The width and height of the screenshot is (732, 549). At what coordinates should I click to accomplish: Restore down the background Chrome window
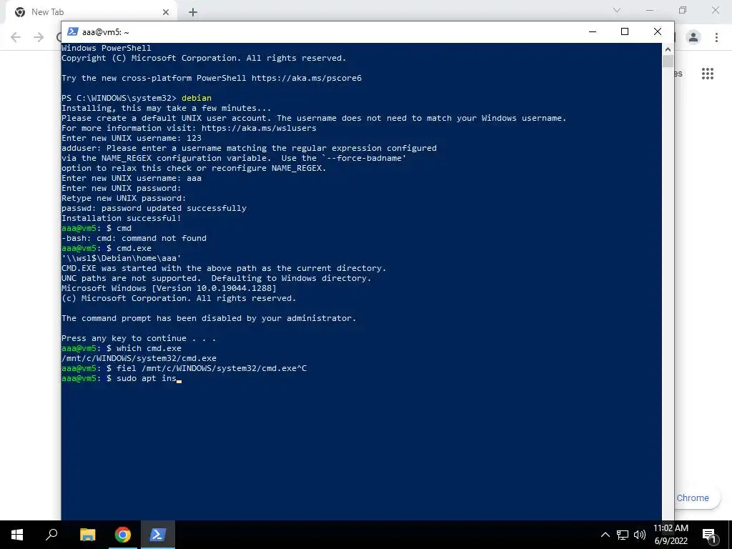[683, 10]
